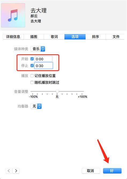Click the start time 0:00 field
127x179 pixels.
tap(44, 59)
